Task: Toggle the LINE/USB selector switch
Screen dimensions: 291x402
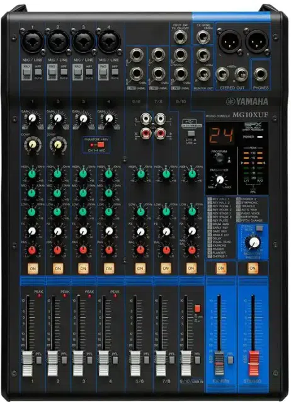Action: [x=190, y=134]
